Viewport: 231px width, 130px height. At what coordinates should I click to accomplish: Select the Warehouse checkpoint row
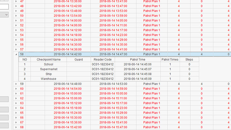(x=49, y=79)
